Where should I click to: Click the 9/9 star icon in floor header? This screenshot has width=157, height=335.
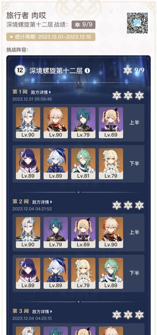point(127,70)
